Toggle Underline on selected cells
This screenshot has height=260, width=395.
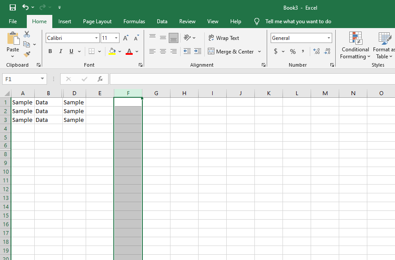point(70,51)
